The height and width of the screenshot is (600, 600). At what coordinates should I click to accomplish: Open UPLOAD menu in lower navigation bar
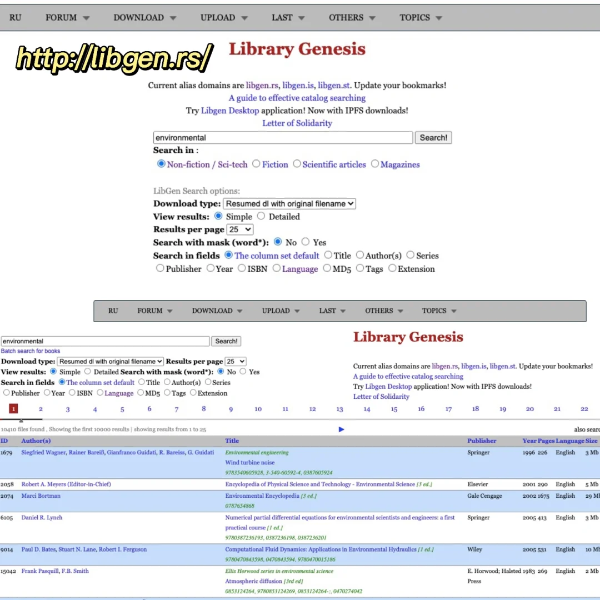coord(281,311)
